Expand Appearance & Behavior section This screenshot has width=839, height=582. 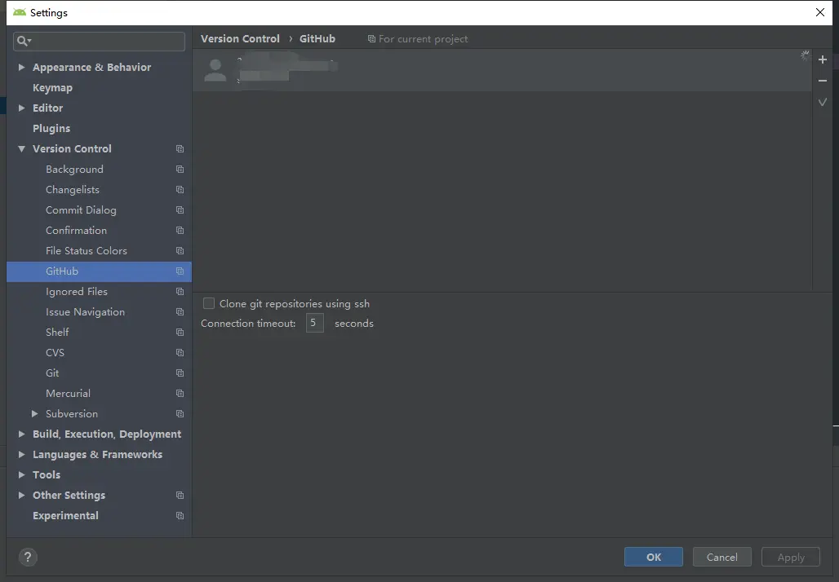pyautogui.click(x=21, y=68)
